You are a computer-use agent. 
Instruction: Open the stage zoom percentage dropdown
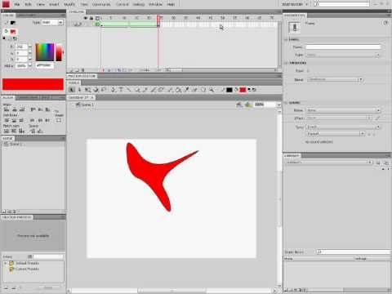pyautogui.click(x=267, y=105)
